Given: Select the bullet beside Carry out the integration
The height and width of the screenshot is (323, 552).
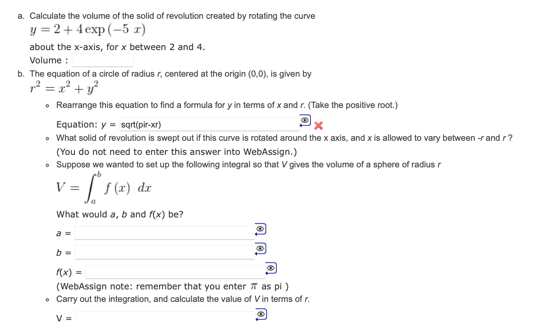Looking at the screenshot, I should point(47,299).
